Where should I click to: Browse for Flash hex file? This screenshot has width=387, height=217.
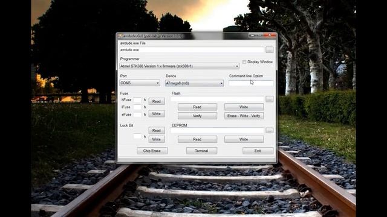[x=269, y=99]
